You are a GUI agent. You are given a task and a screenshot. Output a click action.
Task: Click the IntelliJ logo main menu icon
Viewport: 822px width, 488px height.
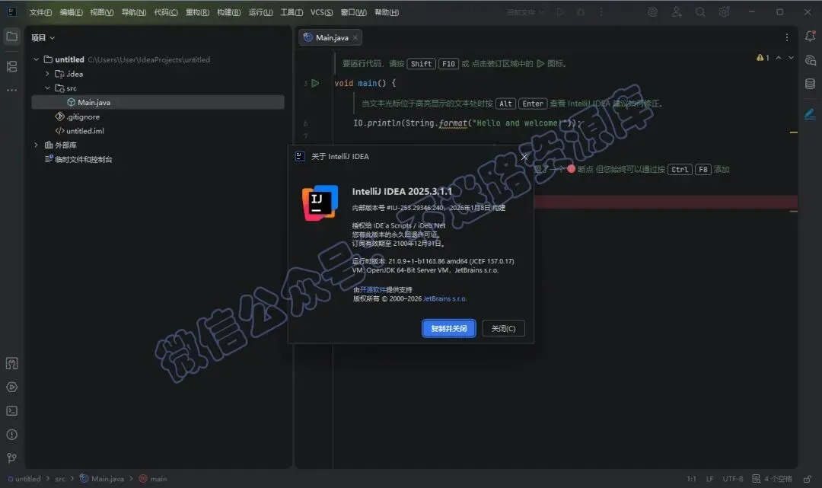click(11, 11)
